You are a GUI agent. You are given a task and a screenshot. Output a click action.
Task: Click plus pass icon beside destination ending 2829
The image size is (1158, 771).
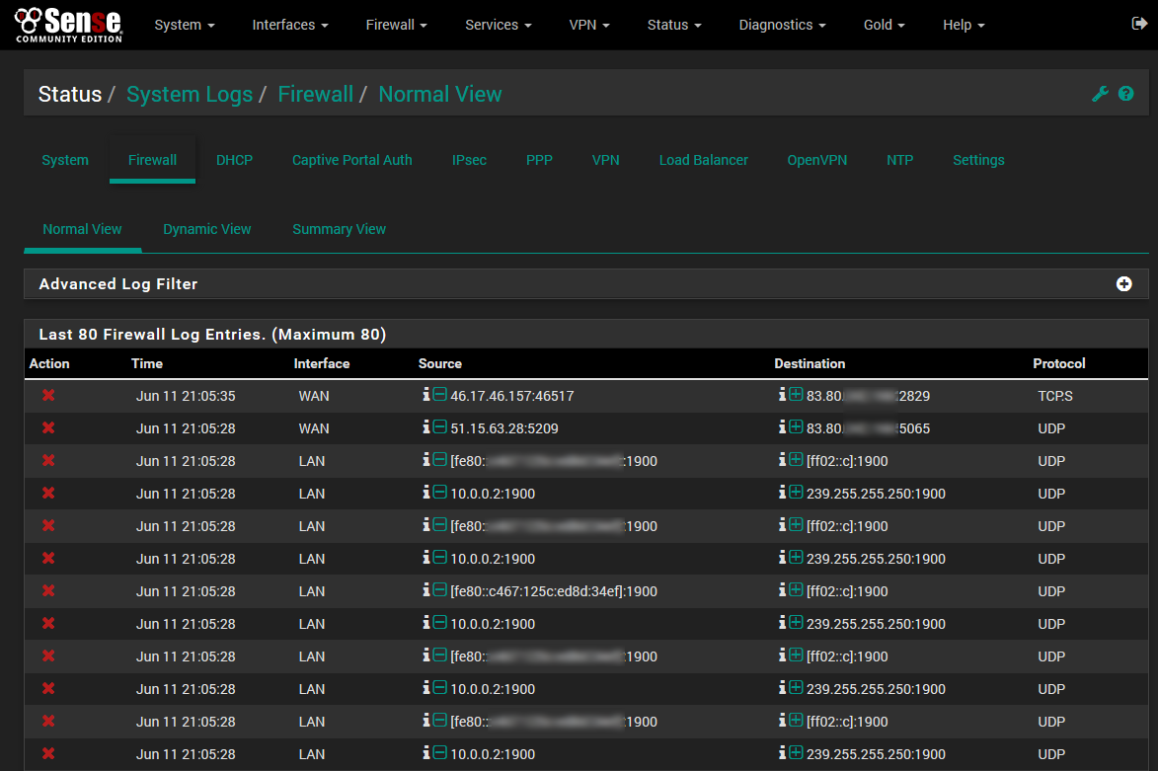(x=796, y=396)
